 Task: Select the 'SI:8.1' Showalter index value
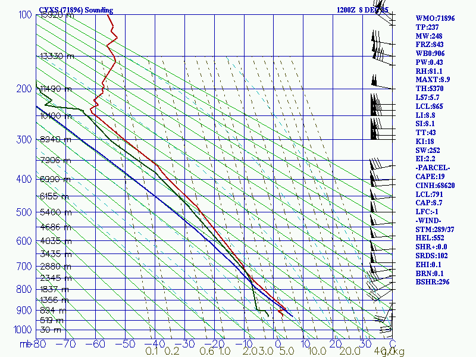[425, 124]
